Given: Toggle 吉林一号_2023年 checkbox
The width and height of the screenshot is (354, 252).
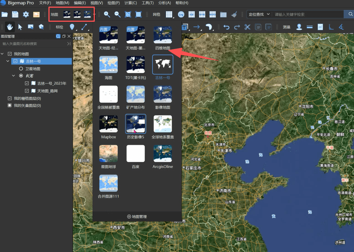Looking at the screenshot, I should tap(27, 83).
